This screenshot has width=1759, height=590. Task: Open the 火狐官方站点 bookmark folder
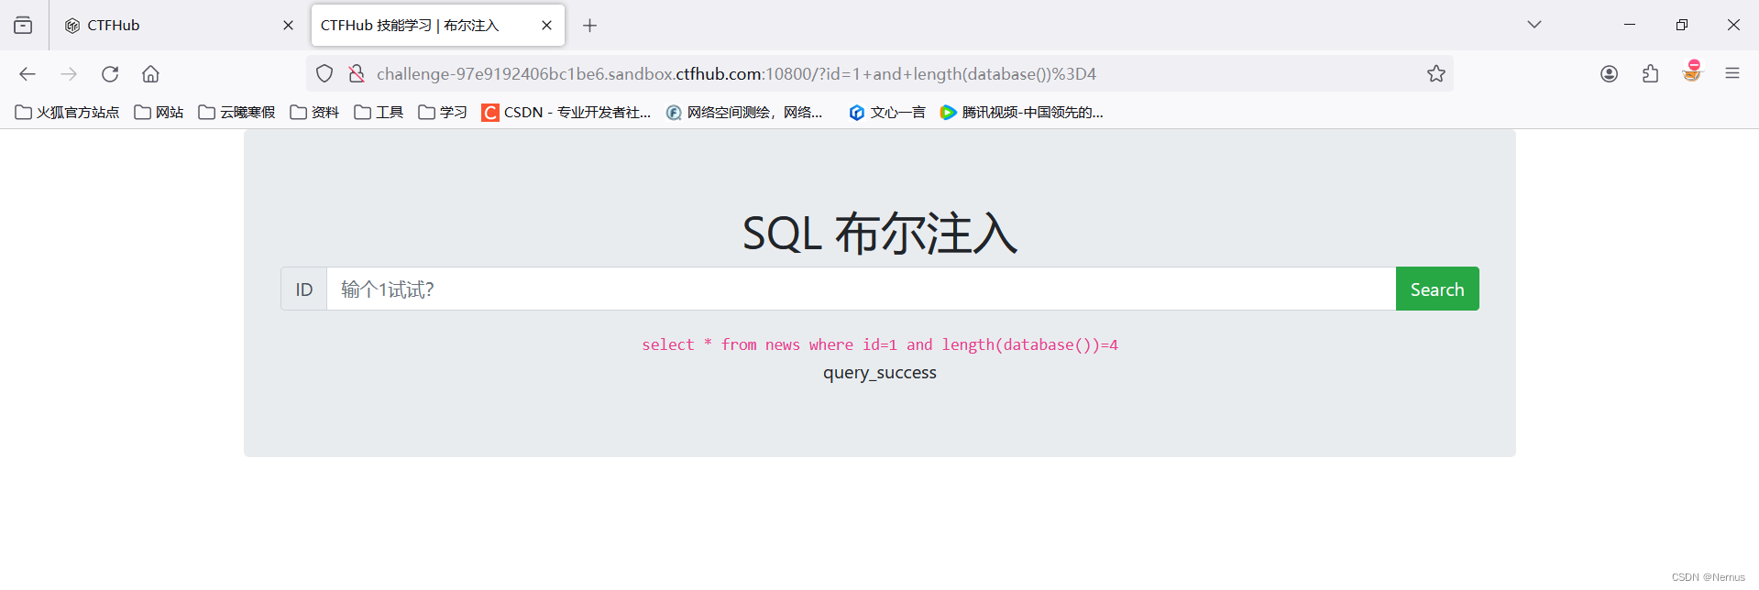[x=67, y=113]
